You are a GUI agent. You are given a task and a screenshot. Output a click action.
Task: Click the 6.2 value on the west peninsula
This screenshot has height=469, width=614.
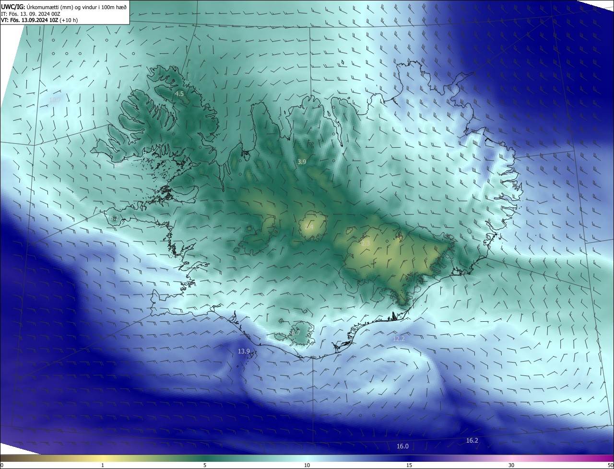(x=114, y=218)
